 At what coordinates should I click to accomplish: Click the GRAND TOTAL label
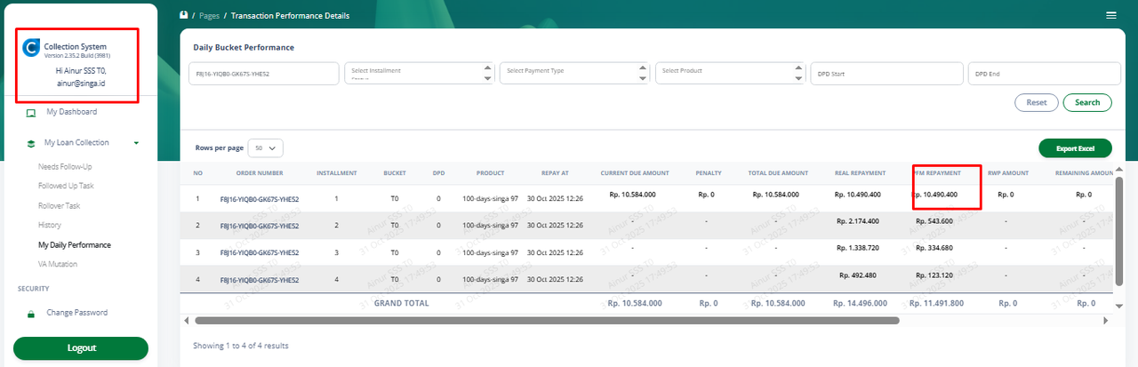click(x=401, y=303)
